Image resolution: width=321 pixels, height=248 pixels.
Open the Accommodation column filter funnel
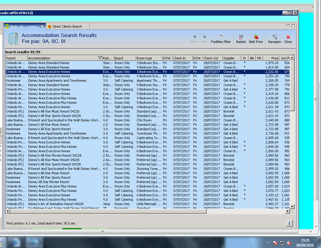pyautogui.click(x=100, y=58)
